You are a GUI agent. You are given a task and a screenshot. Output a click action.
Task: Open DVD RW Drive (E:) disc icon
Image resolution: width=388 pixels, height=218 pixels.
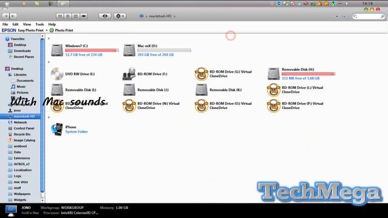coord(57,74)
